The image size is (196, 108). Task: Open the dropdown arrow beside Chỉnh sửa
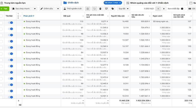click(x=58, y=9)
